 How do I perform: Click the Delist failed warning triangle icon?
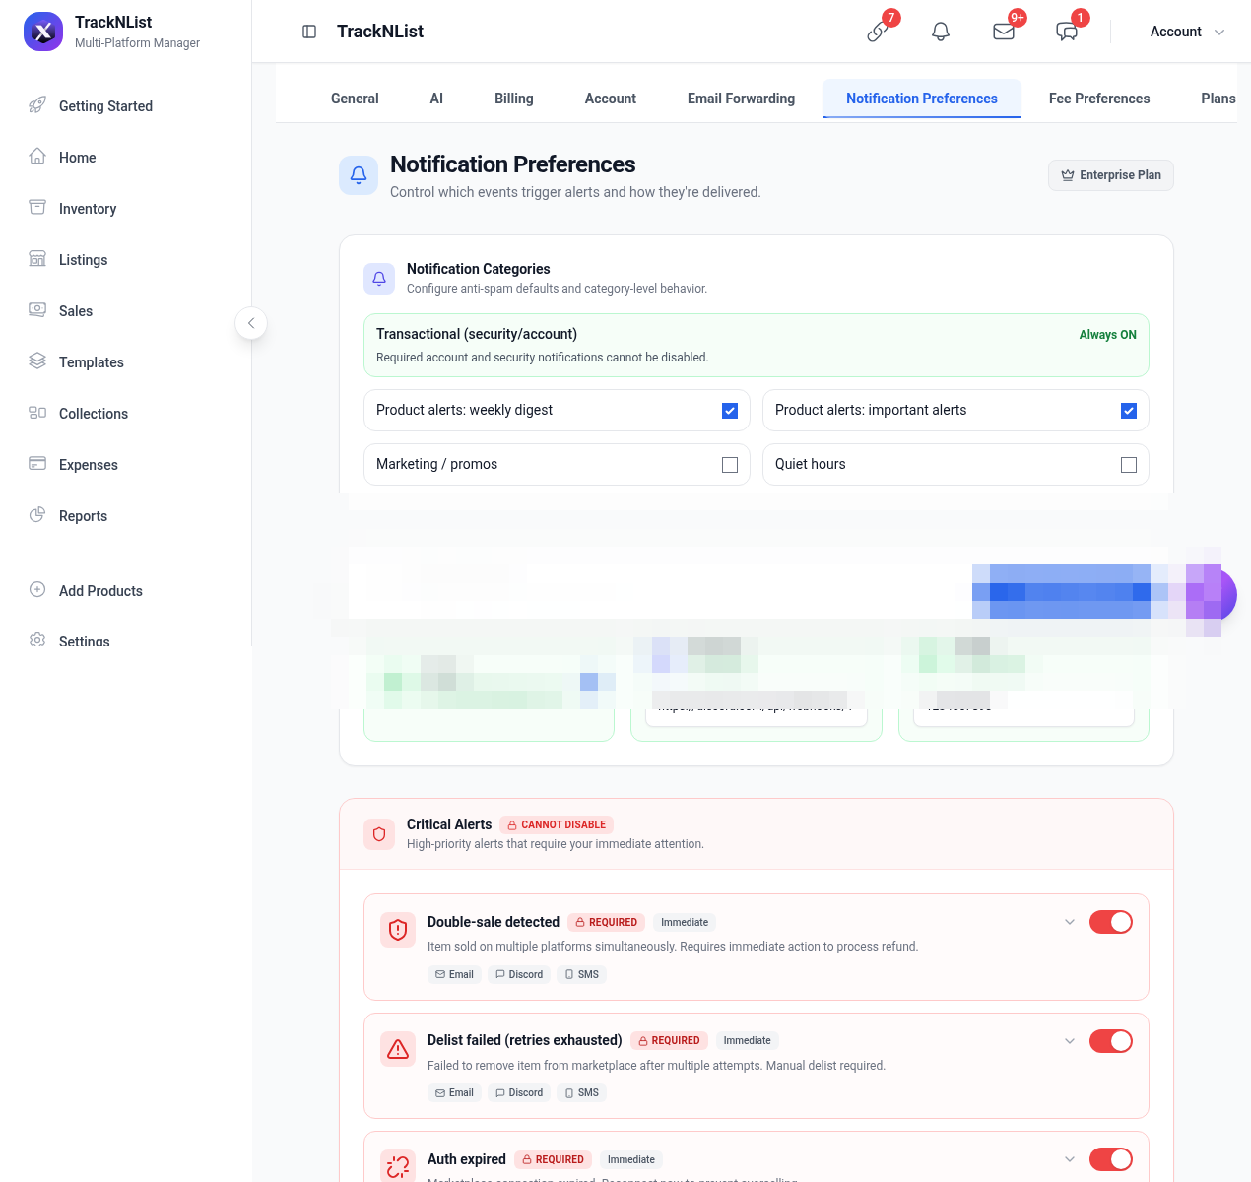coord(398,1049)
